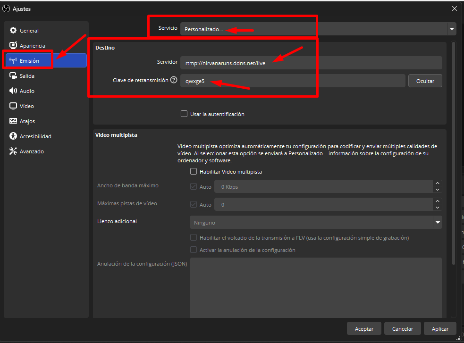Expand the Lienzo adicional dropdown

pos(437,222)
